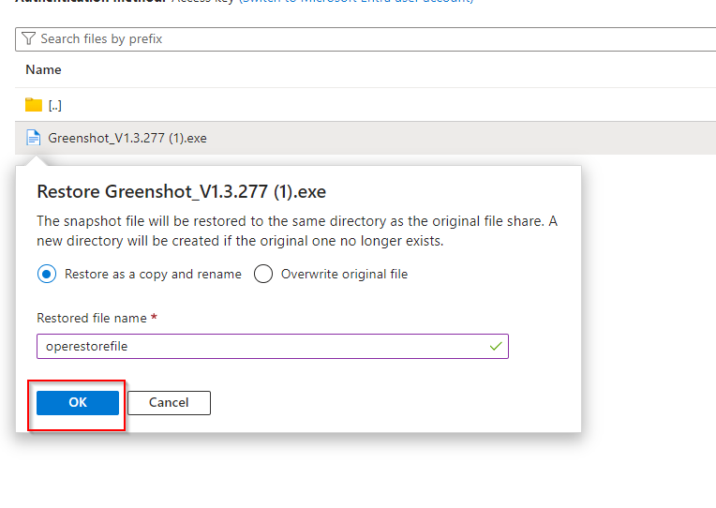Click the yellow parent folder icon
This screenshot has width=716, height=508.
[34, 104]
